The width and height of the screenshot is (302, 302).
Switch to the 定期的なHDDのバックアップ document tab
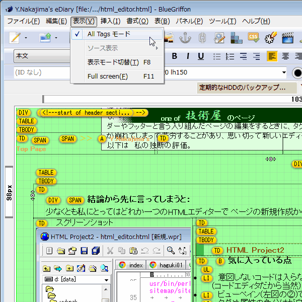tap(242, 88)
